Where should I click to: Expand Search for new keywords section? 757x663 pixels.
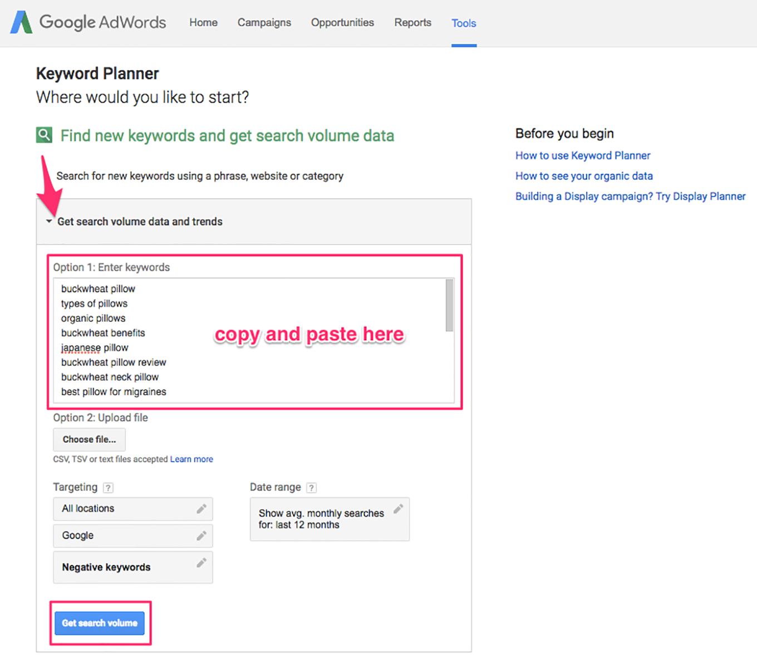[199, 176]
